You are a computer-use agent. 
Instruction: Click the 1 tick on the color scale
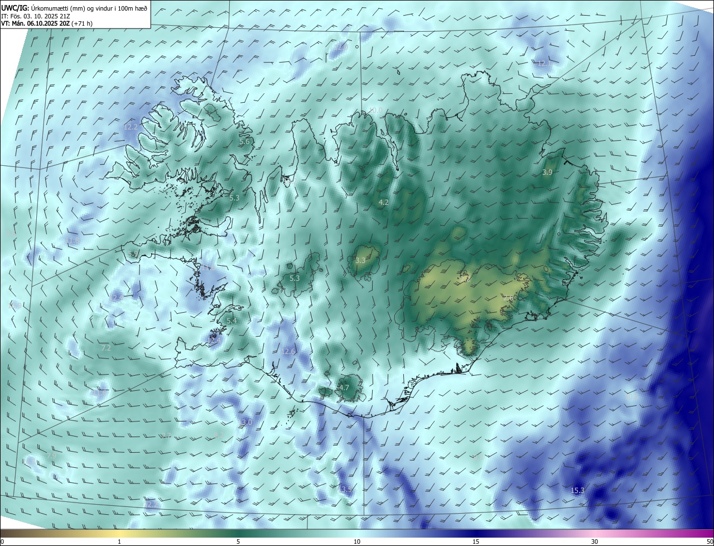119,542
